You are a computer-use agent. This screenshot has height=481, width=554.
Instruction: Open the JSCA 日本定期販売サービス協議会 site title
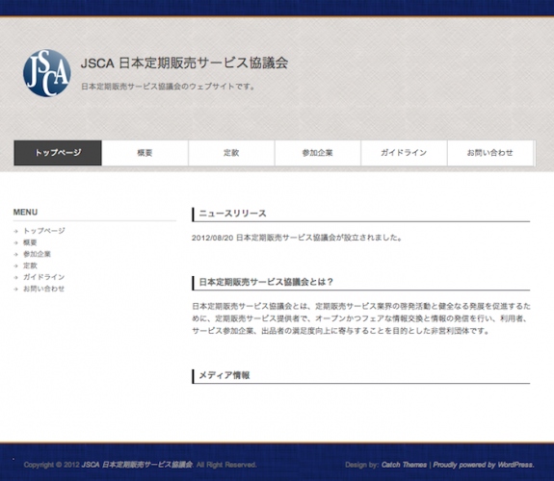coord(184,63)
